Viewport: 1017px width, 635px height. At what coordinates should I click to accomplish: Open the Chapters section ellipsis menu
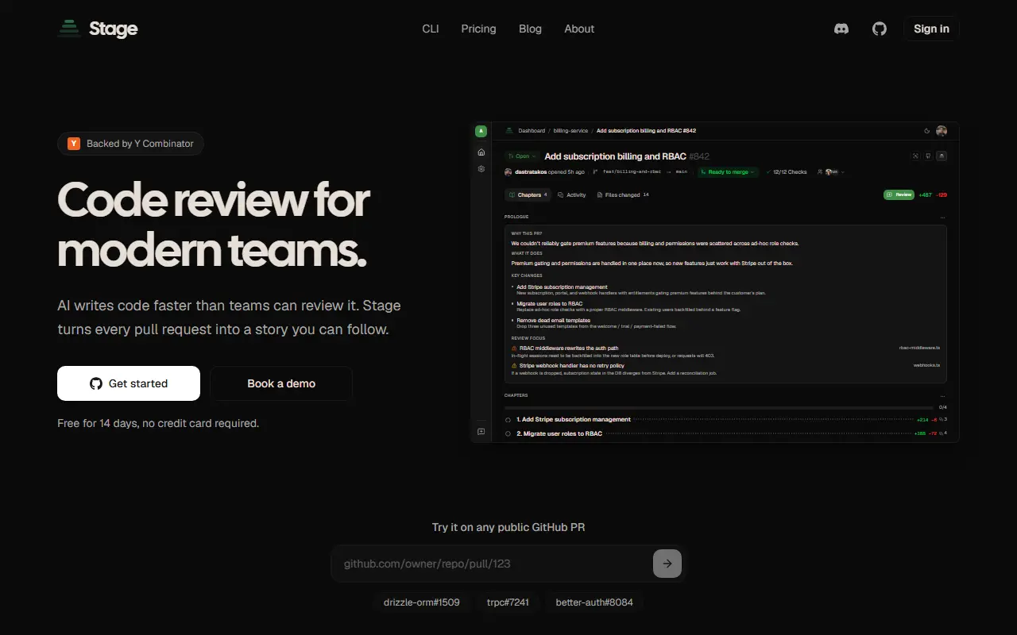[943, 395]
